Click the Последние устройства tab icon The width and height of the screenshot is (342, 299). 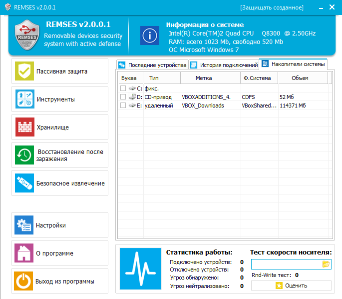pos(122,65)
